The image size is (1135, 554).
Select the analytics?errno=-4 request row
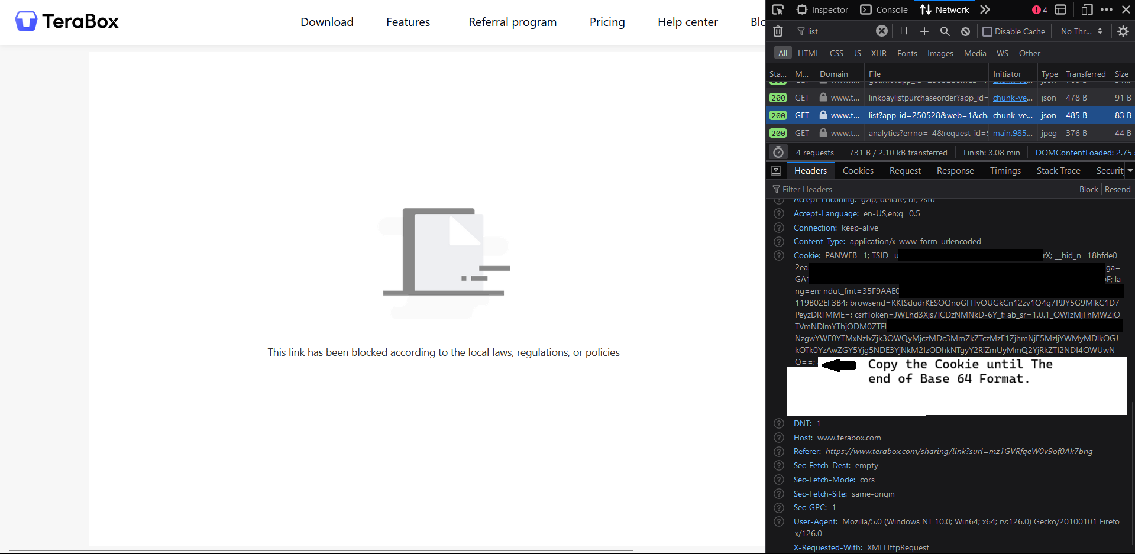(950, 133)
